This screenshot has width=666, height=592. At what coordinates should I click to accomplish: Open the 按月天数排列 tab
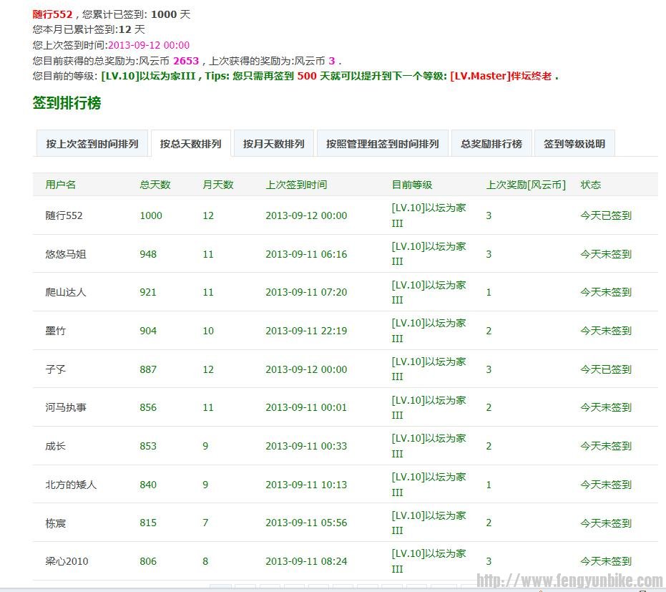pyautogui.click(x=273, y=143)
